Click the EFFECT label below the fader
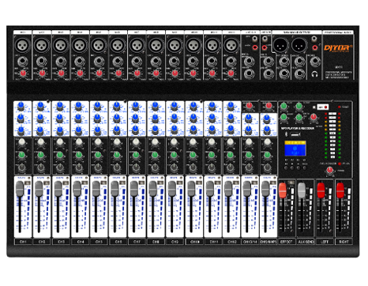368x286 pixels. (287, 242)
